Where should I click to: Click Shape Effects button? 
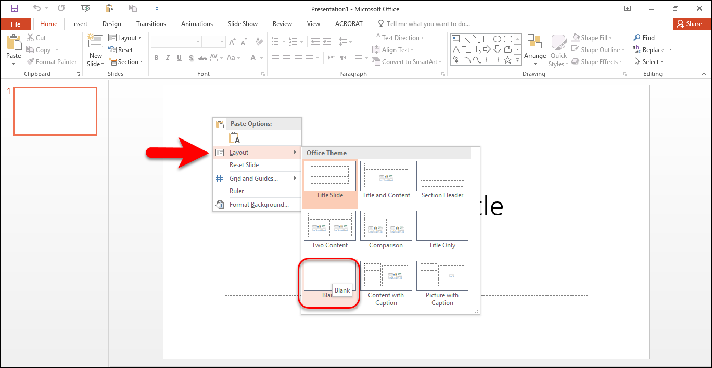coord(596,62)
